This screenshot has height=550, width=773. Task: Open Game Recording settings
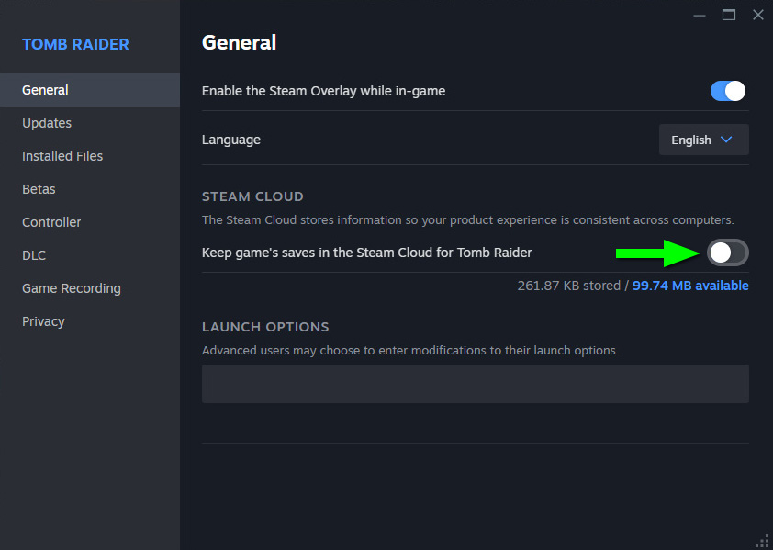[72, 288]
